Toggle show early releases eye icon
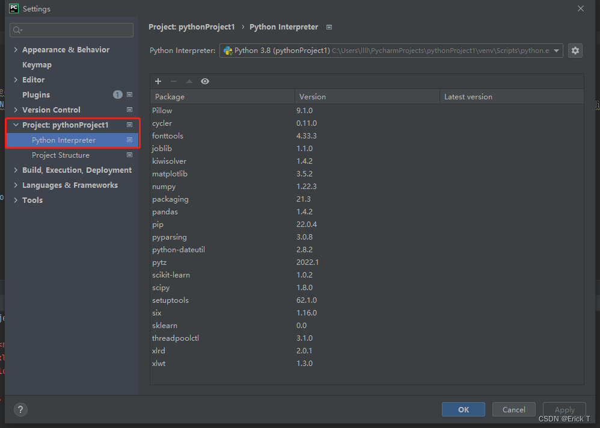The image size is (600, 428). 205,81
